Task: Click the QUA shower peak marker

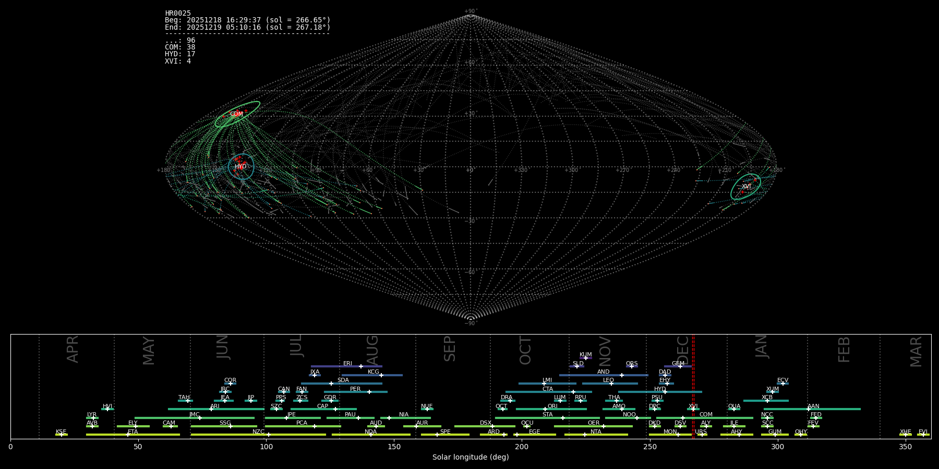Action: click(x=734, y=409)
